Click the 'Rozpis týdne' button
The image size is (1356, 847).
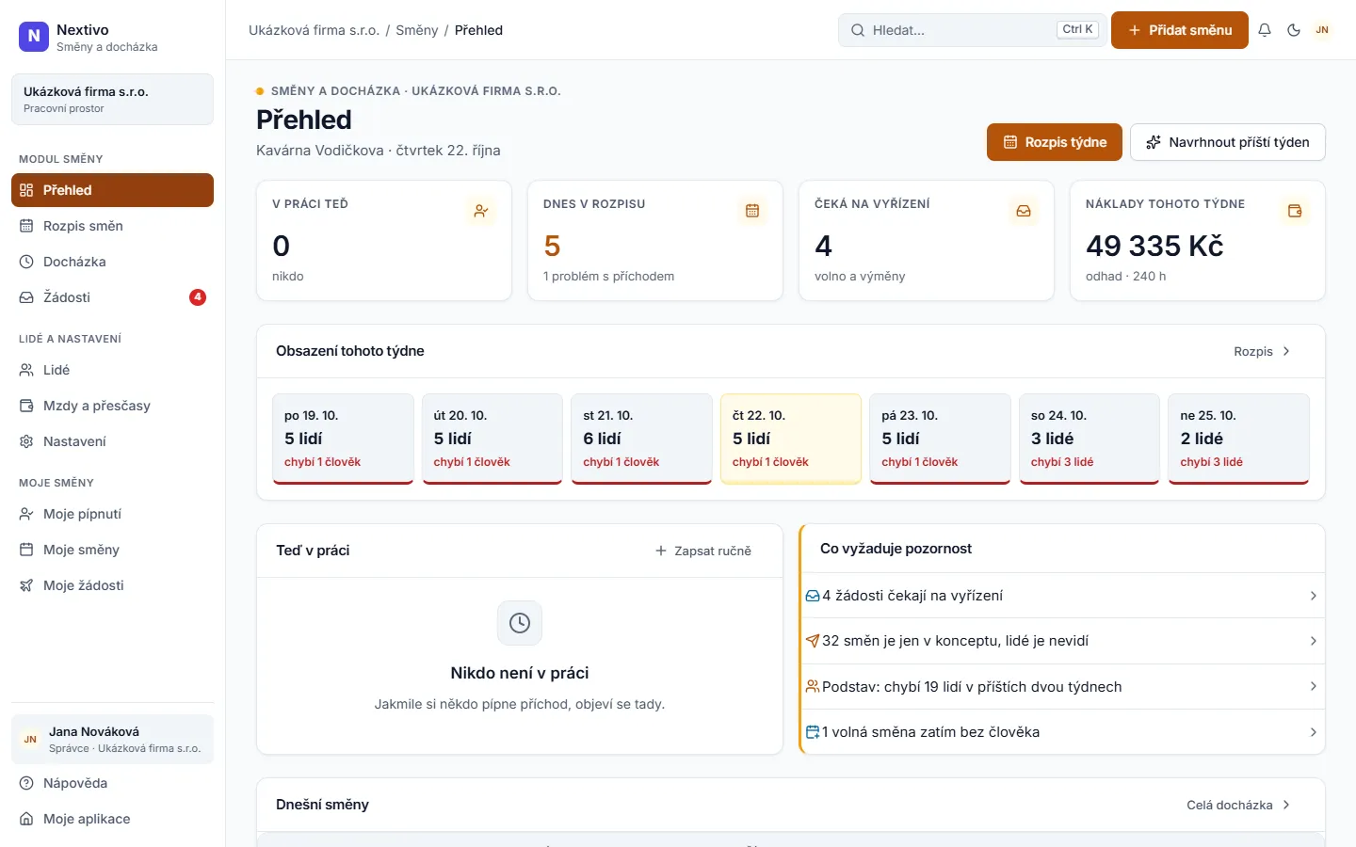pos(1055,142)
